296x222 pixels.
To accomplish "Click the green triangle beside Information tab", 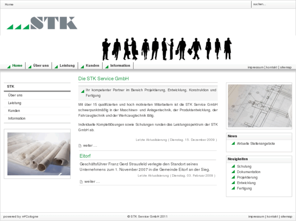I will (107, 67).
